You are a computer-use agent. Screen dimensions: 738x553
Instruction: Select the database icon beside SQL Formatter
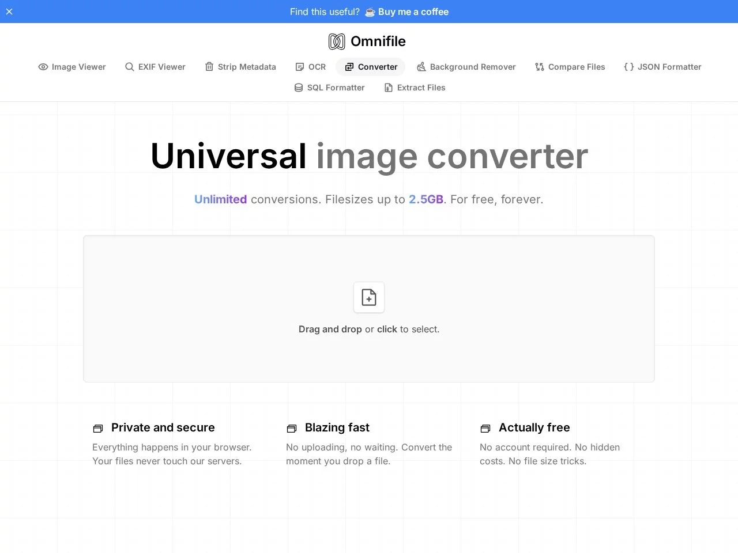pyautogui.click(x=299, y=88)
